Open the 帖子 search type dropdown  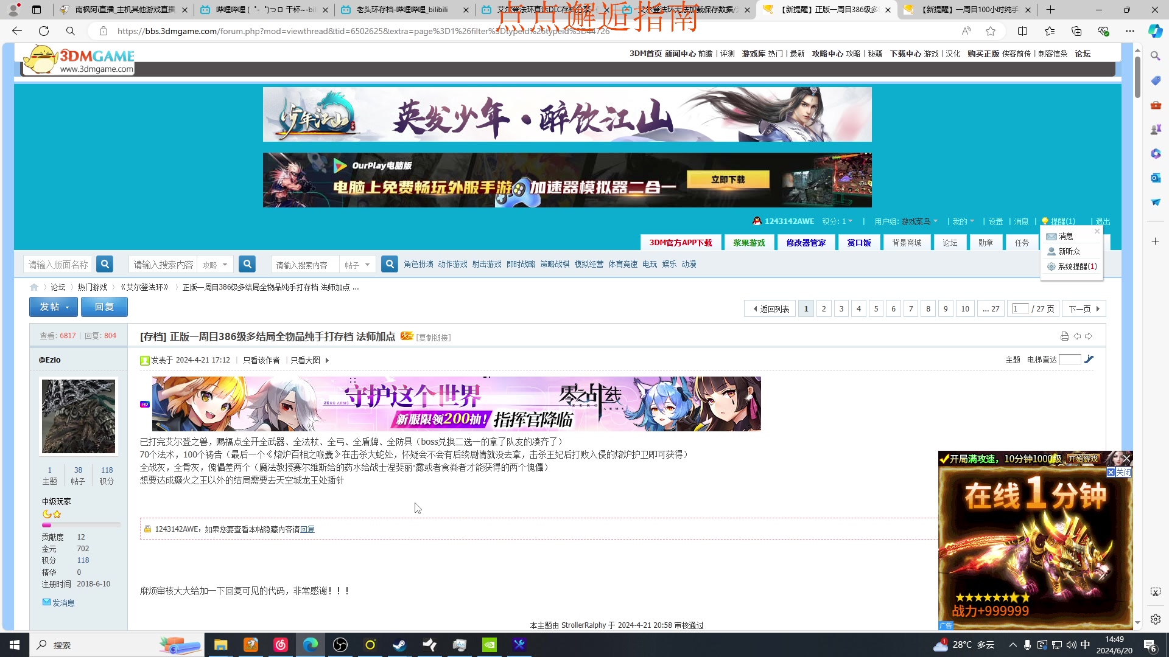point(357,265)
